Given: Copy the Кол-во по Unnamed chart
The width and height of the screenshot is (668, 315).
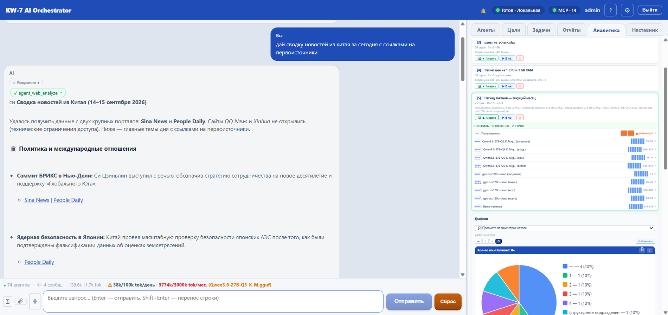Looking at the screenshot, I should click(x=642, y=250).
